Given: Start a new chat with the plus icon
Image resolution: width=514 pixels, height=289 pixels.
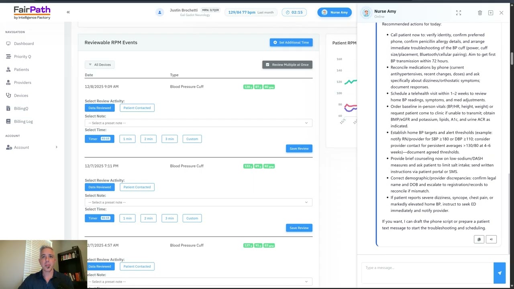Looking at the screenshot, I should tap(491, 13).
